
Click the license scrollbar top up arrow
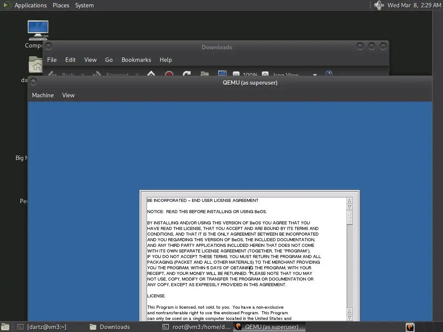[350, 201]
